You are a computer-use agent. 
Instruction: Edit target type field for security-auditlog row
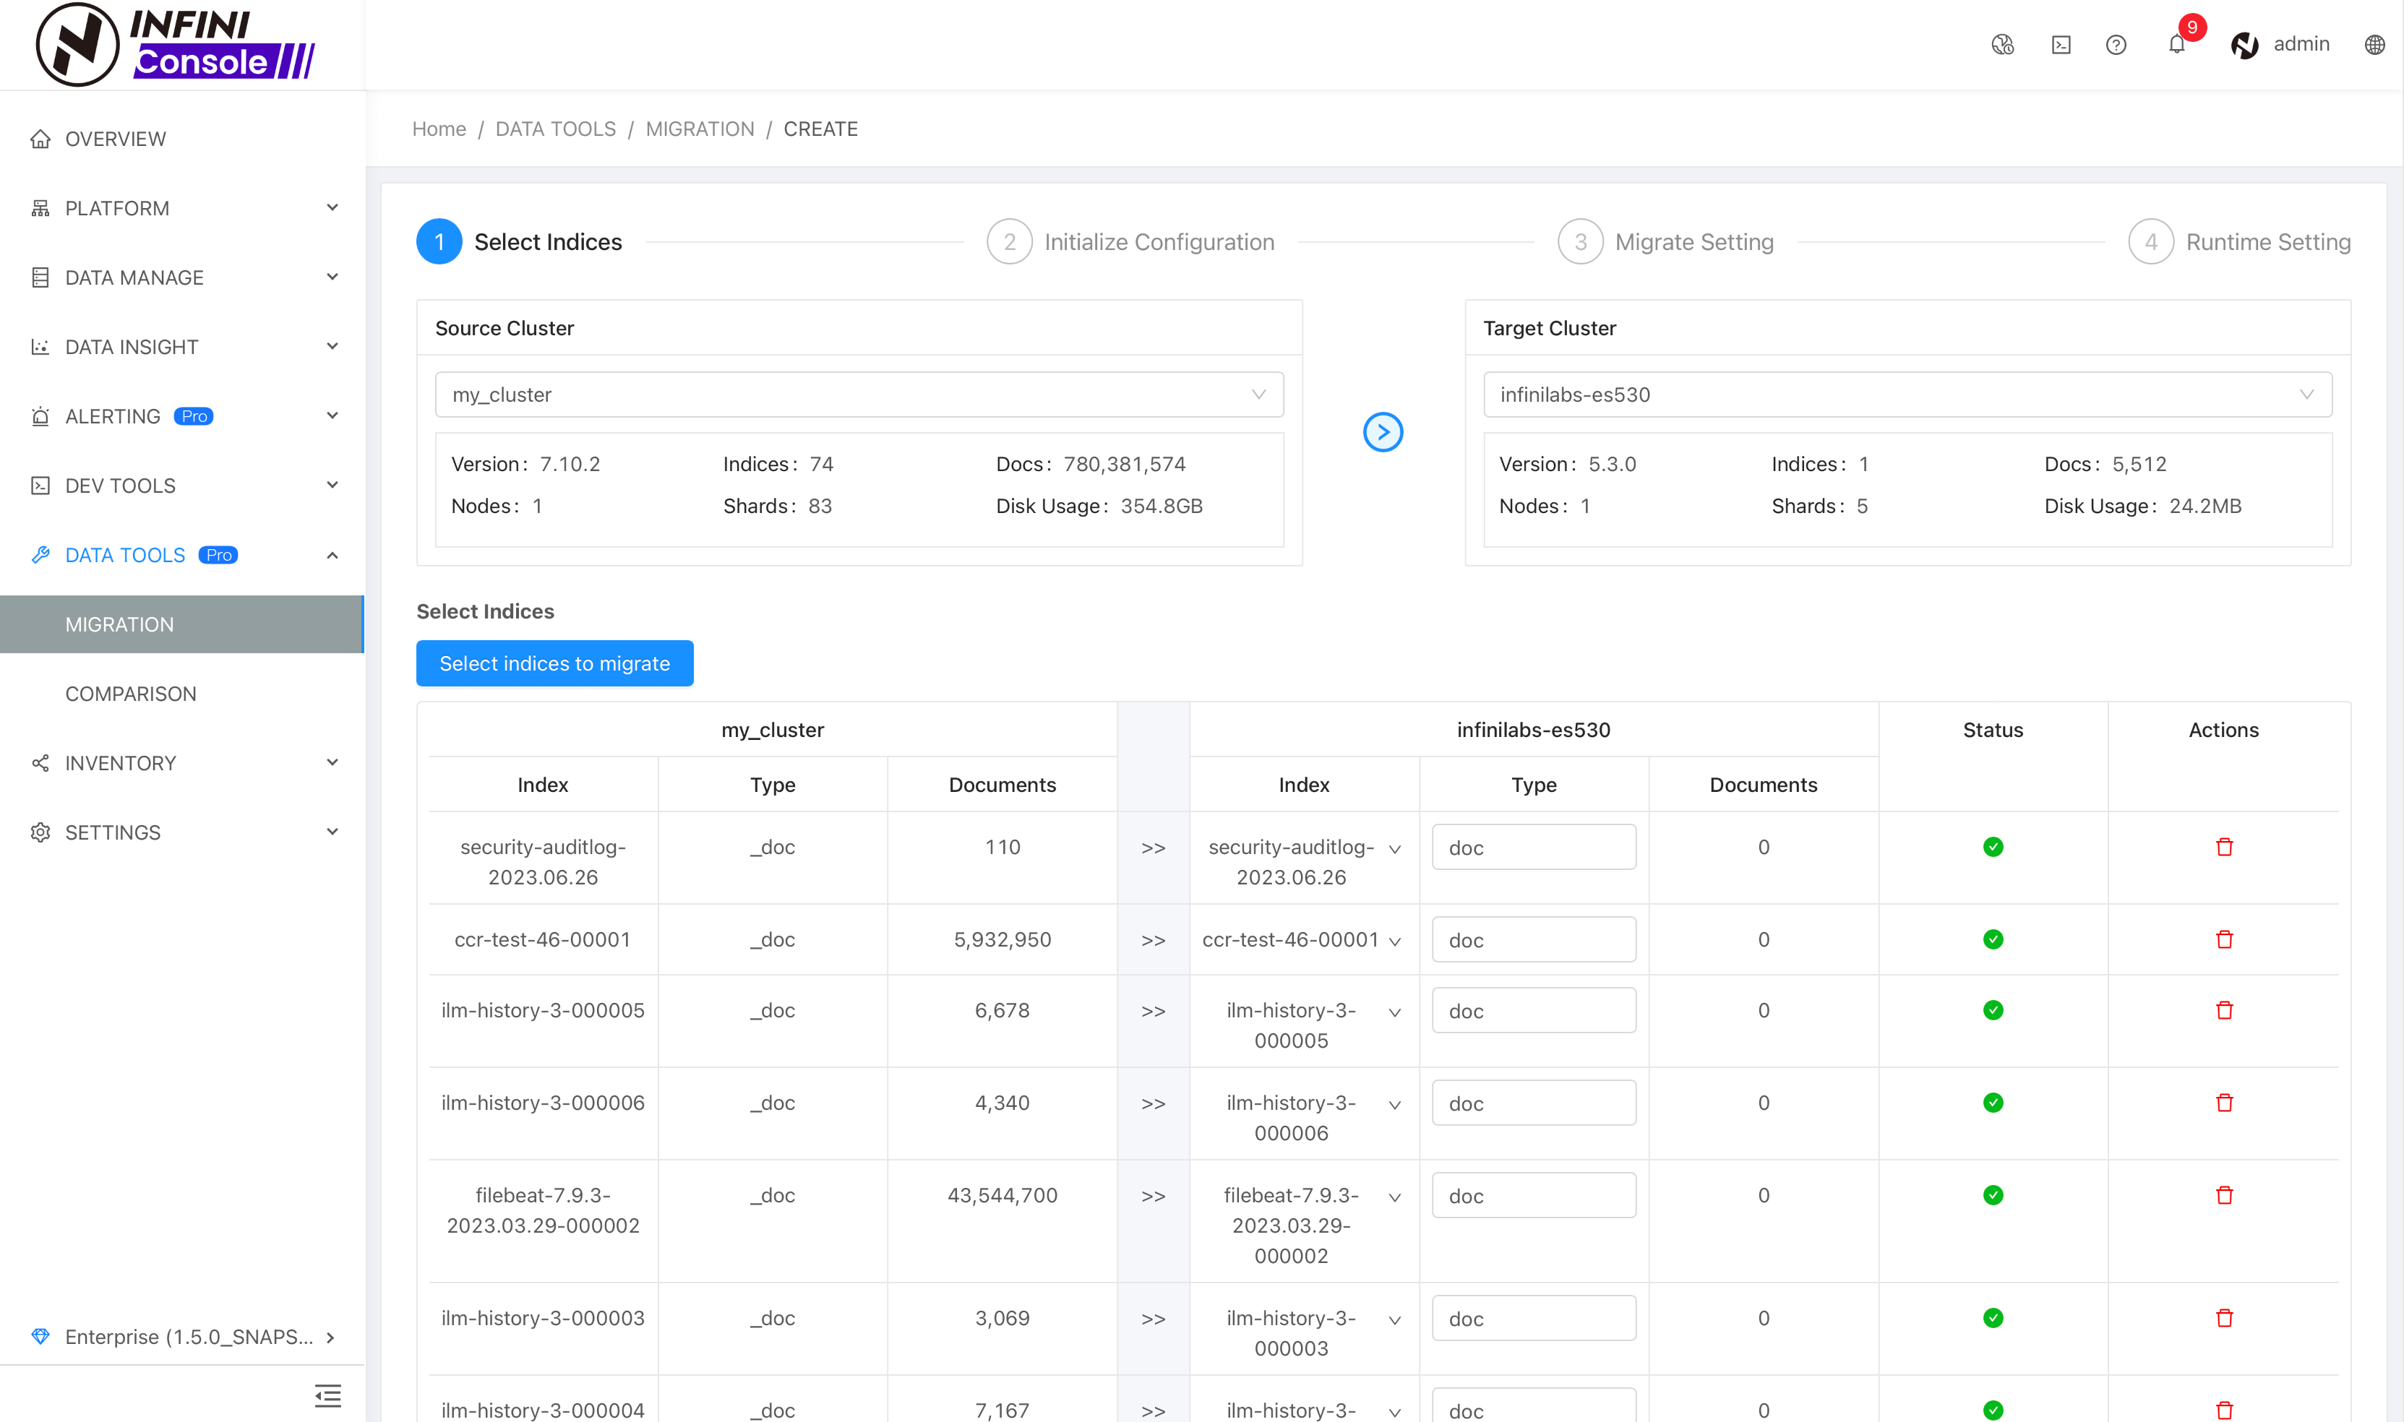coord(1534,847)
